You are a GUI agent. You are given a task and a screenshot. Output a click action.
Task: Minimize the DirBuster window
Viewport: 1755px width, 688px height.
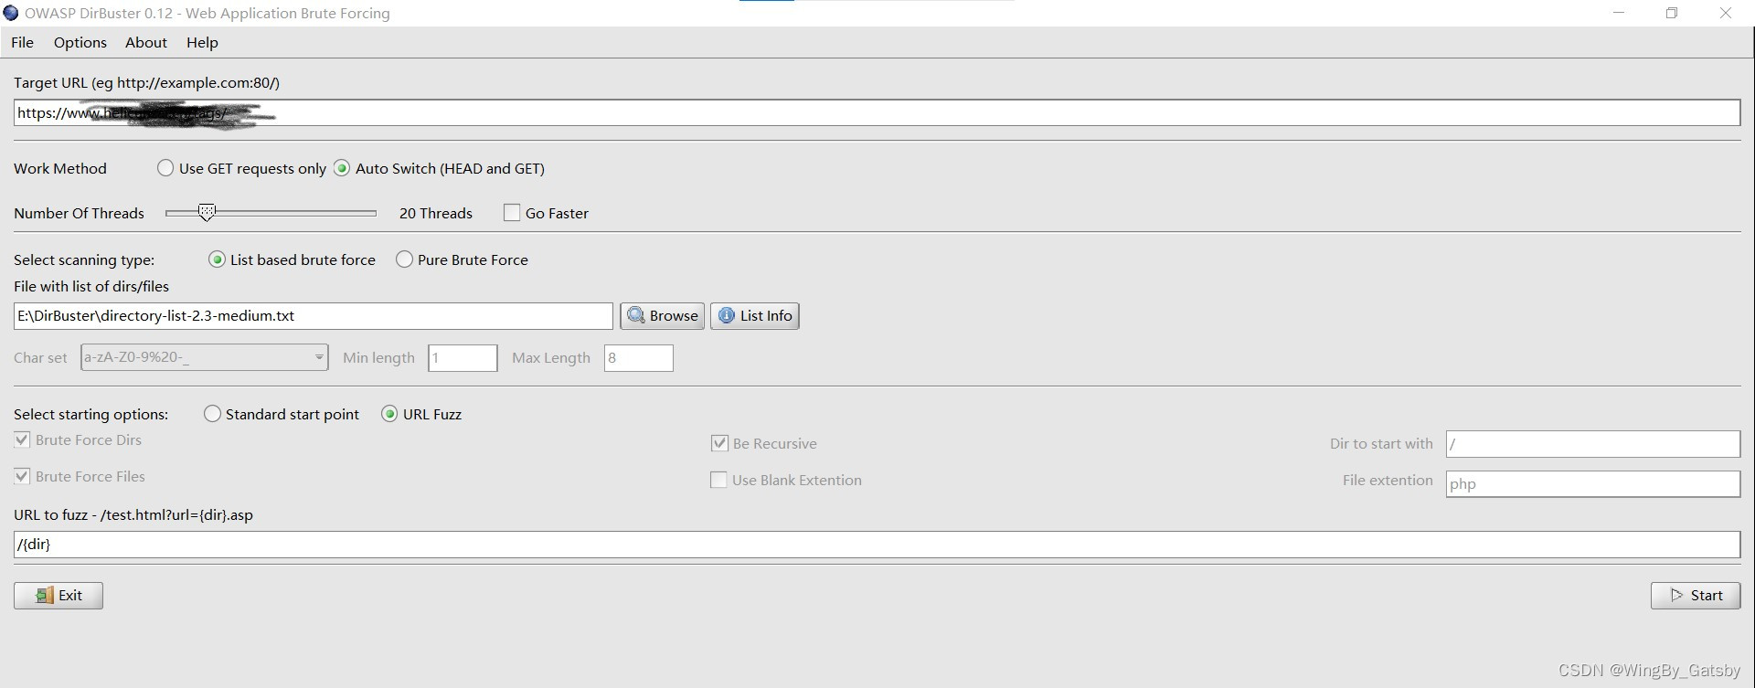point(1619,13)
